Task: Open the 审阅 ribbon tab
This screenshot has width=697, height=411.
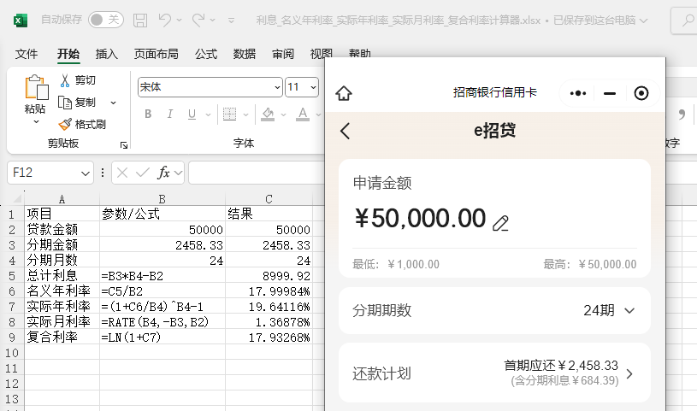Action: [x=283, y=54]
